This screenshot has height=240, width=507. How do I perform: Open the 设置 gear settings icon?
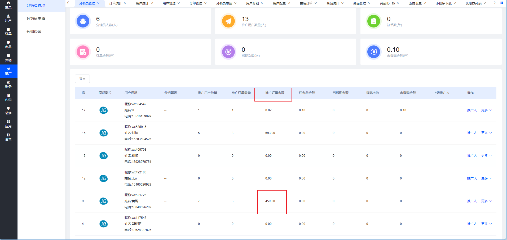[x=8, y=137]
